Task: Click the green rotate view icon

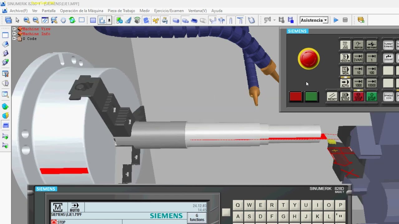Action: pos(72,20)
